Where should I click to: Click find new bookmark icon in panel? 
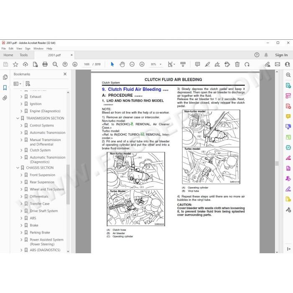(x=28, y=84)
